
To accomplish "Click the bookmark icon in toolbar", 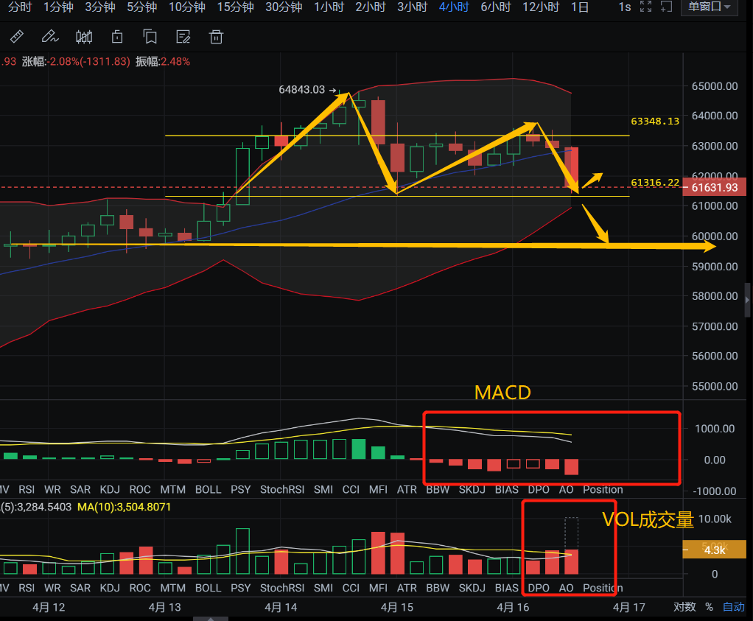I will [150, 37].
